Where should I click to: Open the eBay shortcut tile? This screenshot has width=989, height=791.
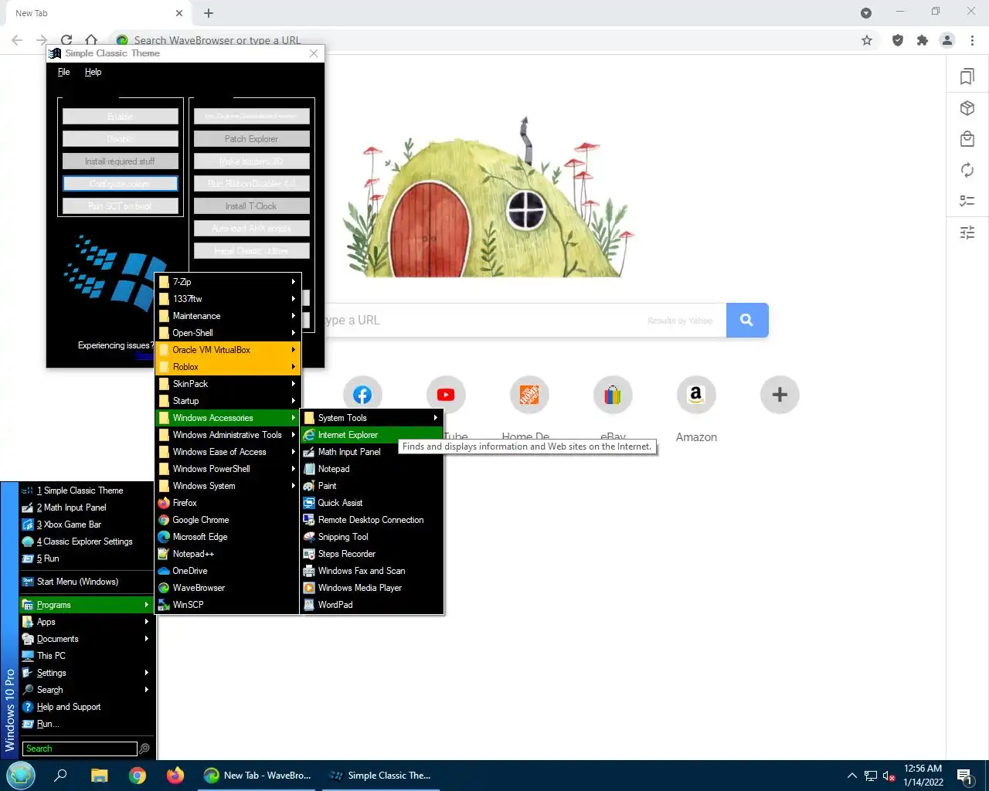pyautogui.click(x=613, y=395)
